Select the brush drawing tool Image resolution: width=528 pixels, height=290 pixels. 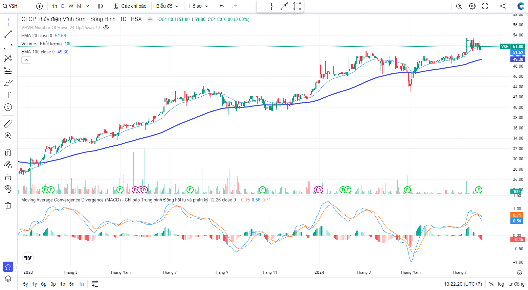click(x=8, y=83)
